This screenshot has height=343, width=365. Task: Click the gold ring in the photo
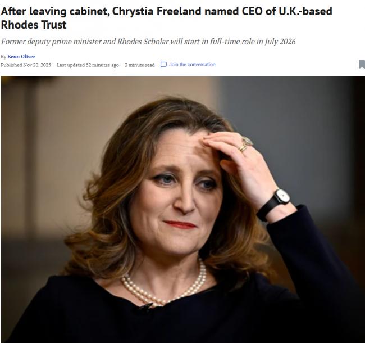click(x=245, y=145)
